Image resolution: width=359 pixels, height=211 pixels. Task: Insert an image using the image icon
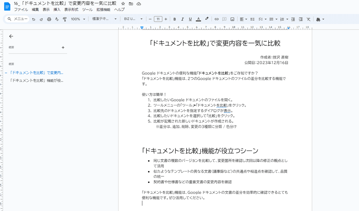(232, 19)
